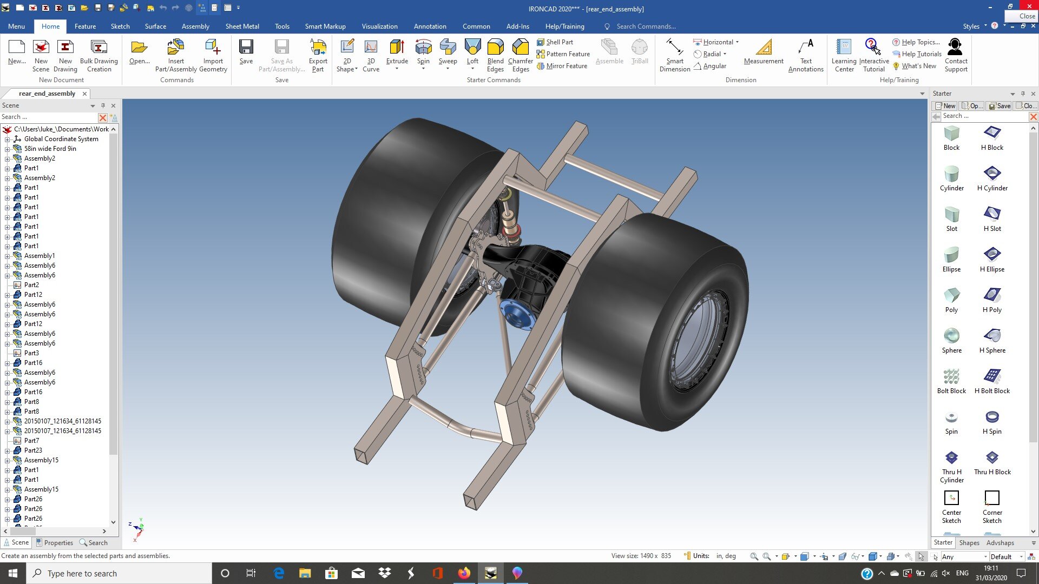The width and height of the screenshot is (1039, 584).
Task: Click Mirror Feature command
Action: pyautogui.click(x=562, y=65)
